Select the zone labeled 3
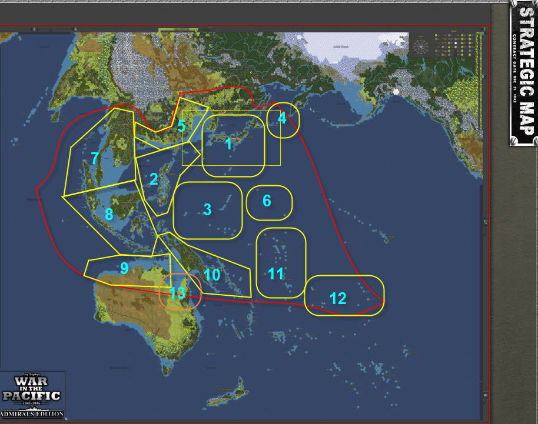 (x=208, y=210)
